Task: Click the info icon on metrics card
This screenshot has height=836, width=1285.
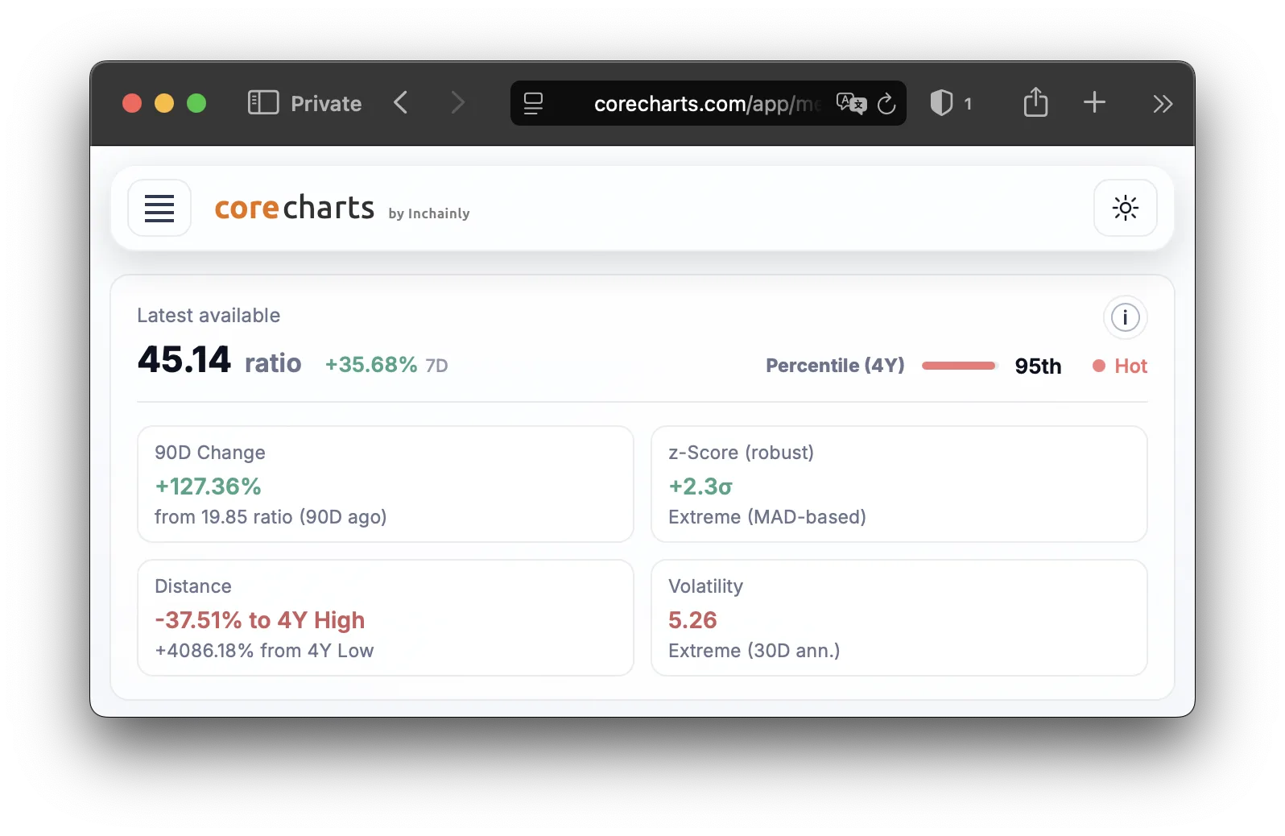Action: [1125, 317]
